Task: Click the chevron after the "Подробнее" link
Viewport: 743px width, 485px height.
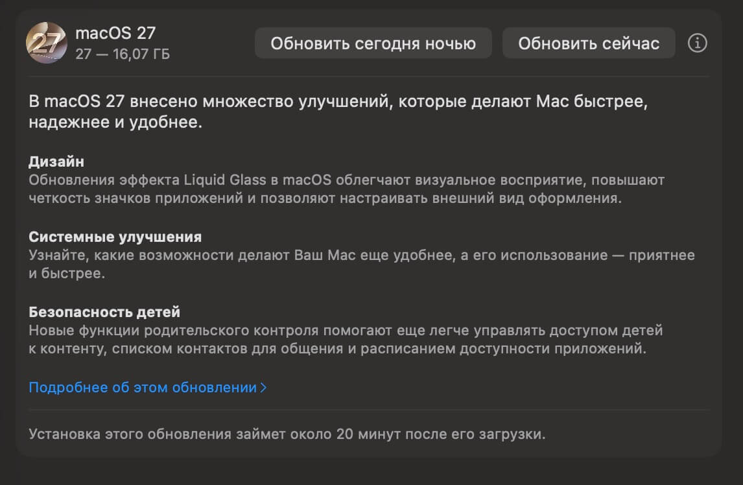Action: coord(263,388)
